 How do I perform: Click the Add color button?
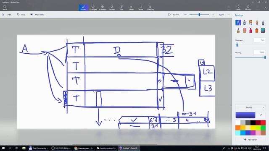tap(251, 140)
